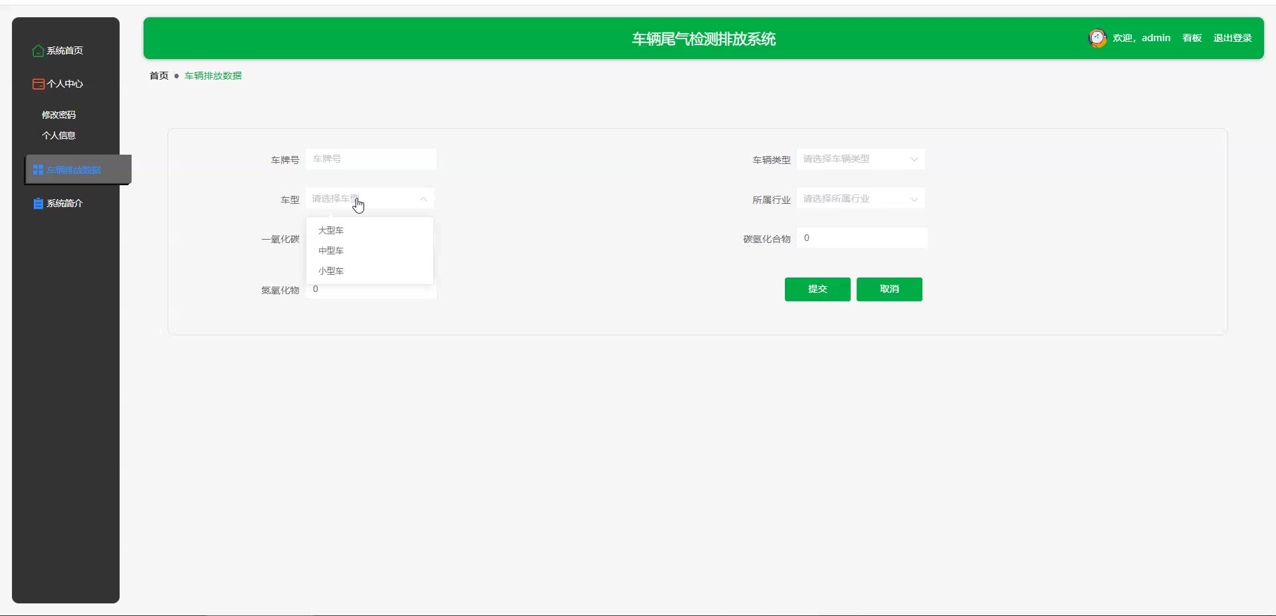The height and width of the screenshot is (616, 1276).
Task: Click the 车型 dropdown up arrow
Action: point(423,199)
